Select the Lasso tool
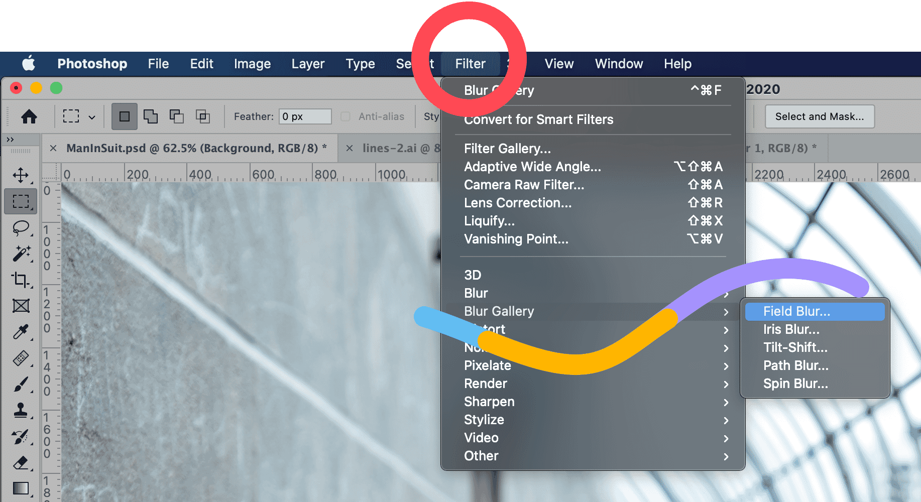The image size is (921, 502). coord(21,228)
